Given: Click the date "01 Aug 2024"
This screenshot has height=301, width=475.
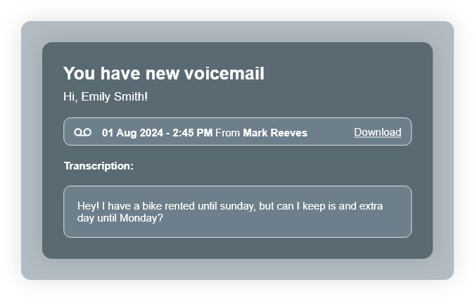Looking at the screenshot, I should 132,133.
